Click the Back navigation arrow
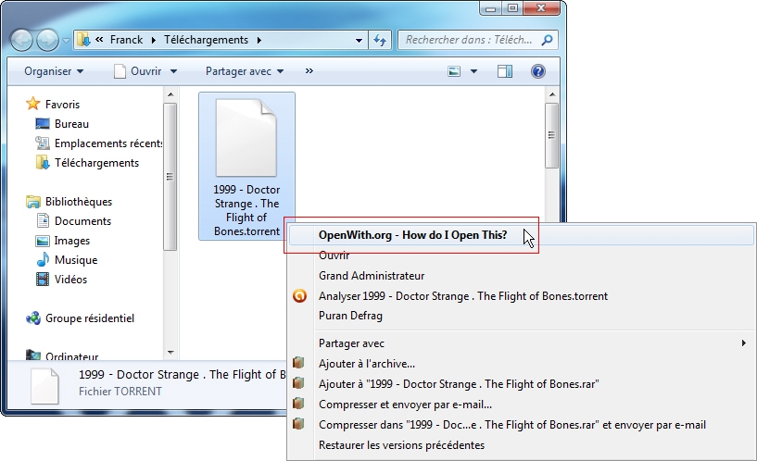 [x=21, y=40]
